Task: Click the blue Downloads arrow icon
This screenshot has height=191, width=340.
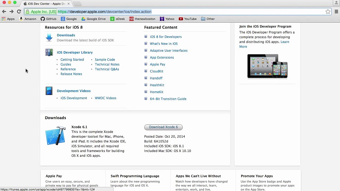Action: tap(49, 37)
